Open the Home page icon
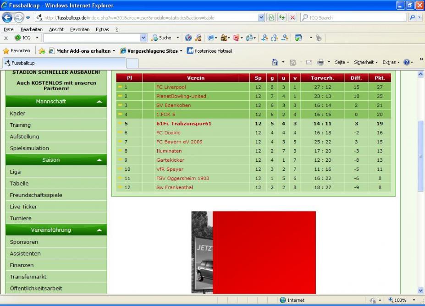This screenshot has width=425, height=306. [x=275, y=62]
